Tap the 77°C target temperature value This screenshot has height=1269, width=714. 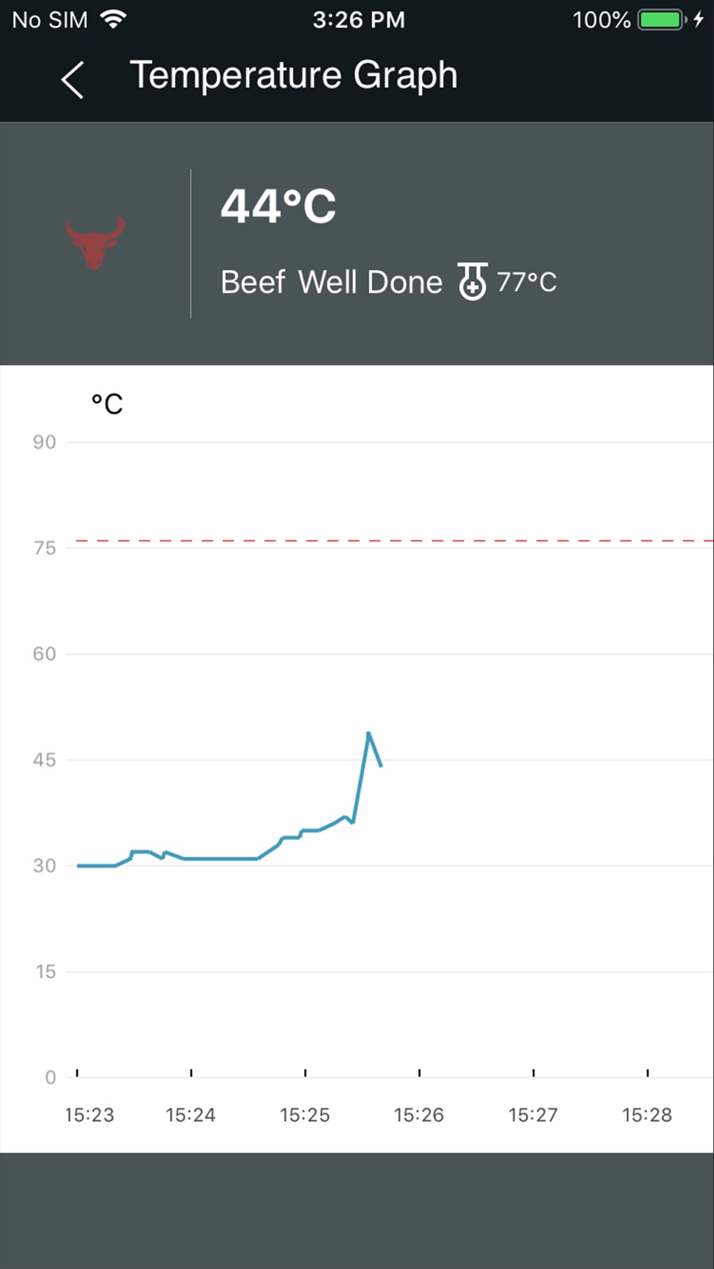[527, 282]
